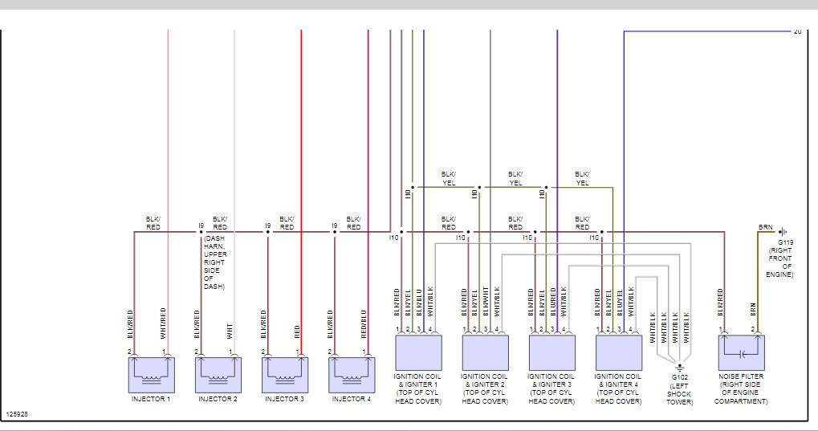Click the "INJECTOR 4" label

point(352,399)
